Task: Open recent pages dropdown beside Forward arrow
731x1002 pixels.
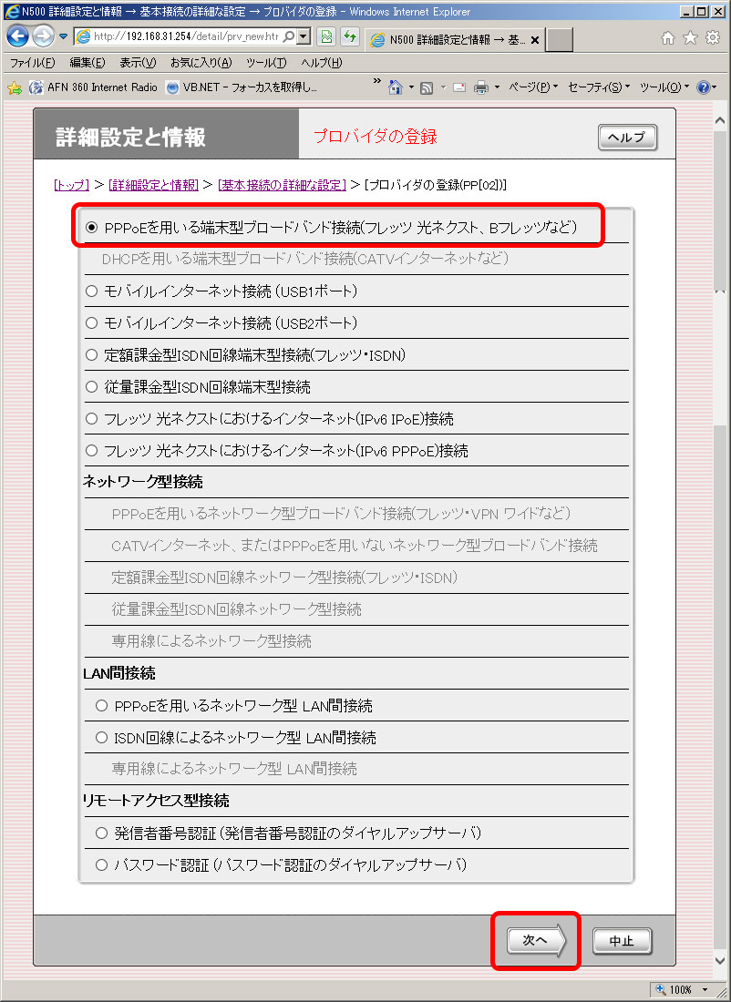Action: (x=63, y=36)
